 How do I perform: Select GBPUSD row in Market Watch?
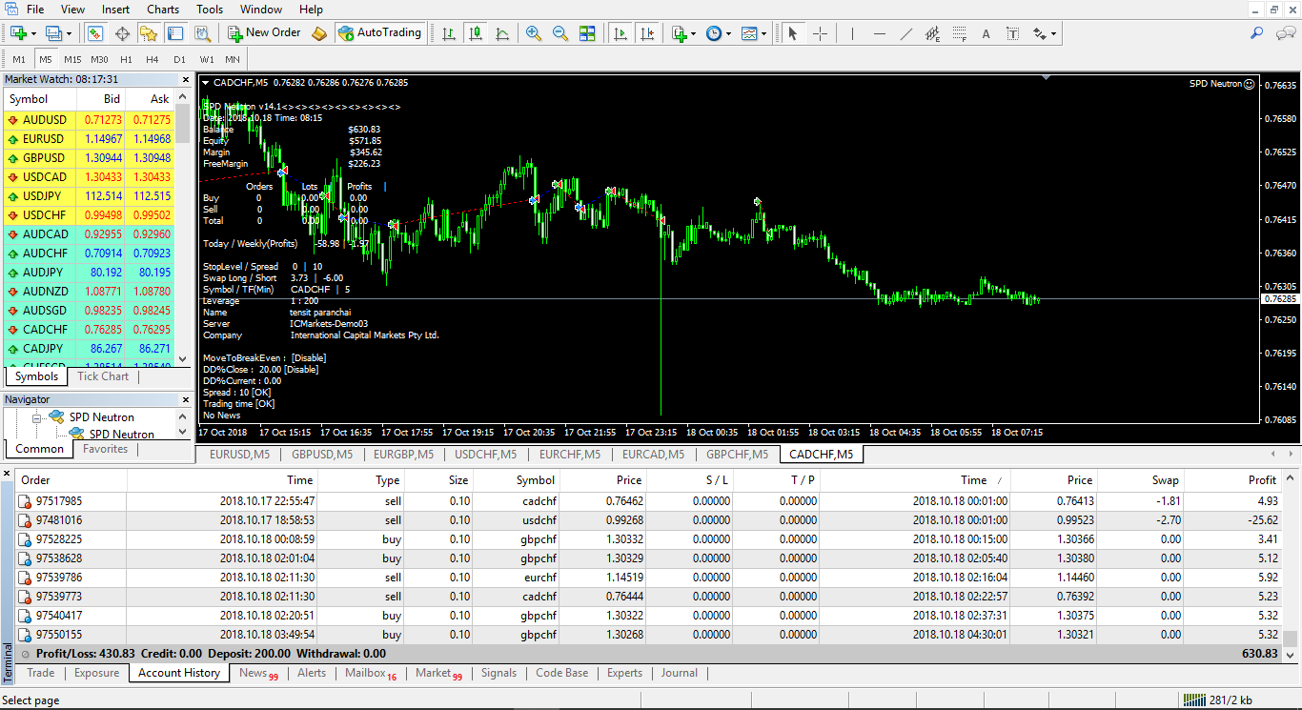(44, 158)
